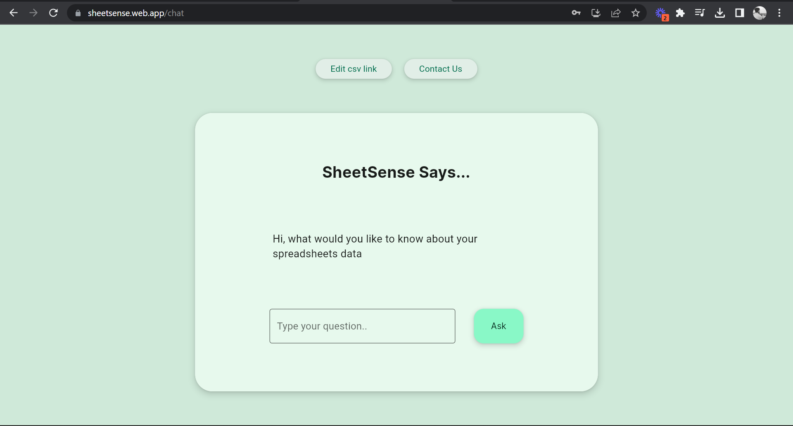
Task: Open saved passwords key icon
Action: point(576,13)
